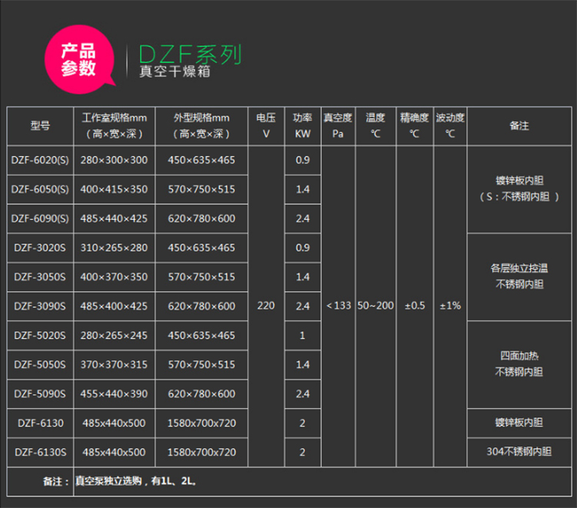Click the 真空干燥箱 subtitle text
This screenshot has width=577, height=508.
[174, 73]
